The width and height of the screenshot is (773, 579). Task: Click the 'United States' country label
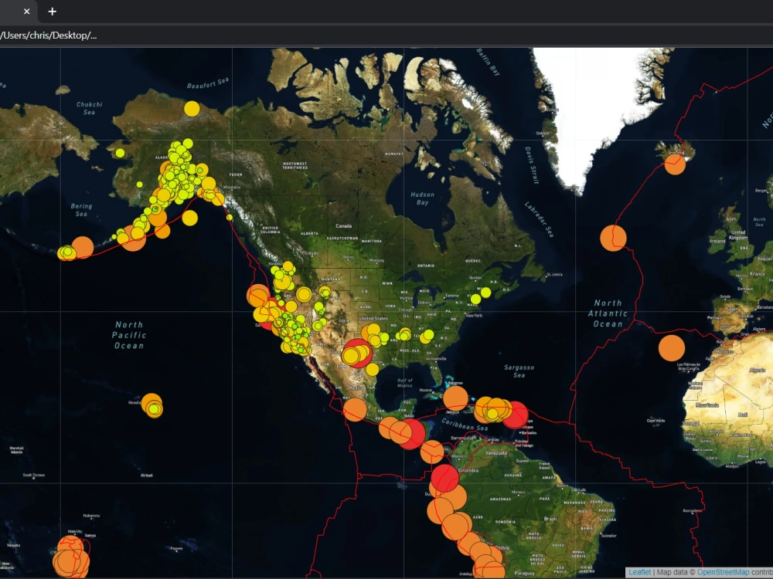coord(373,319)
